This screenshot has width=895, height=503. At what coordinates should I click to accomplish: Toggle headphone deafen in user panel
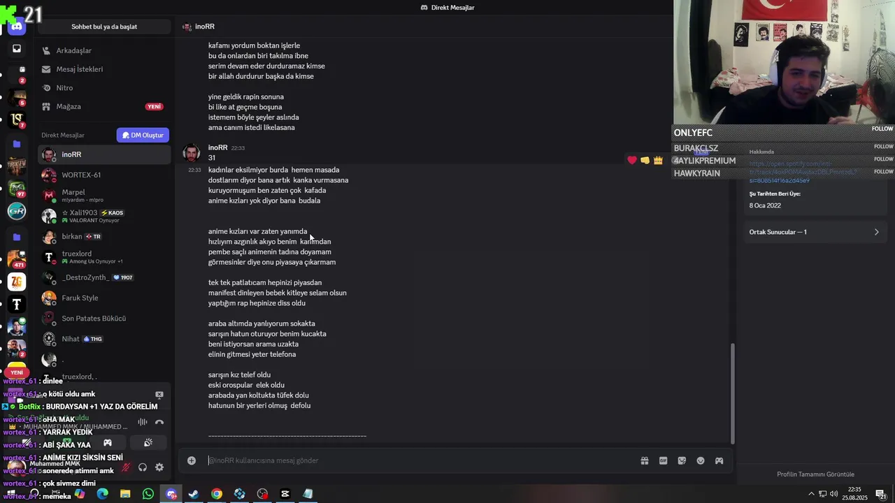pos(143,467)
